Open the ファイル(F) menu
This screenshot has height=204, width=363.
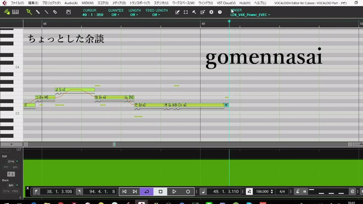(x=17, y=3)
